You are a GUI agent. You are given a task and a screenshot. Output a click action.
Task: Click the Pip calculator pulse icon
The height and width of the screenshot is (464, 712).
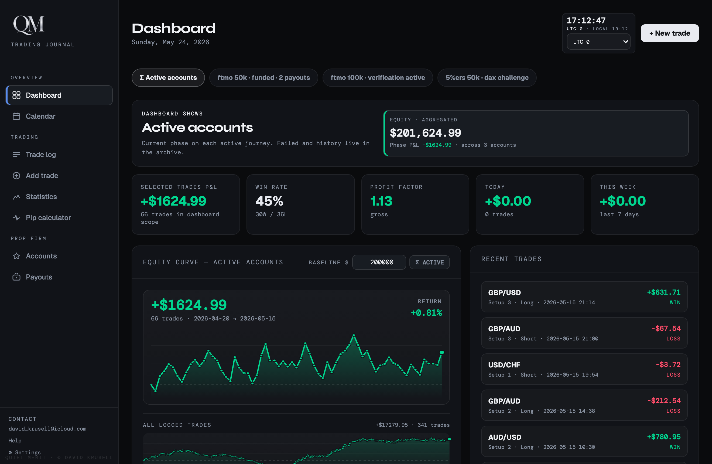pos(16,217)
